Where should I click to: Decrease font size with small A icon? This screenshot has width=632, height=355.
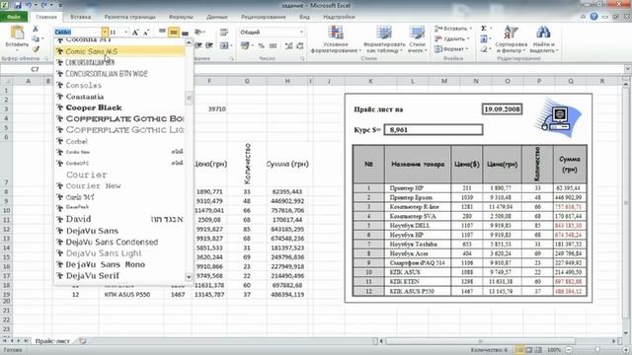(x=146, y=33)
